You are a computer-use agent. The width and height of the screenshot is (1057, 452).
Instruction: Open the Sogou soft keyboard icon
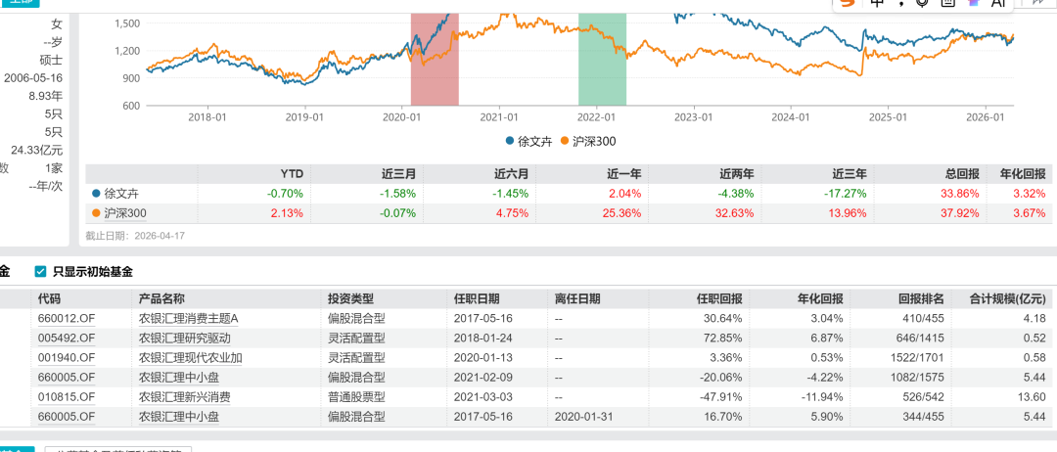[x=947, y=3]
